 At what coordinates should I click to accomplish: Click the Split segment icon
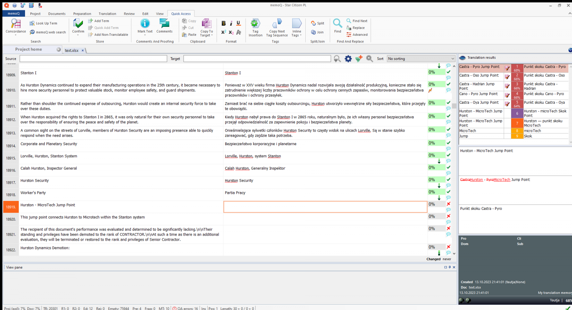click(317, 23)
